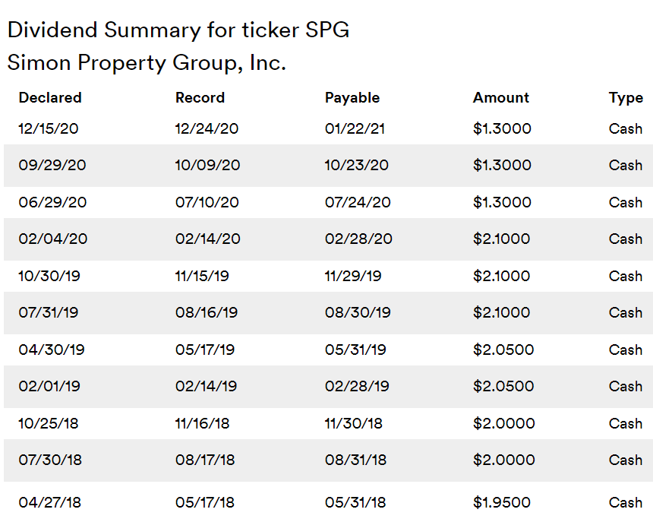Click record date 11/16/18

(203, 424)
